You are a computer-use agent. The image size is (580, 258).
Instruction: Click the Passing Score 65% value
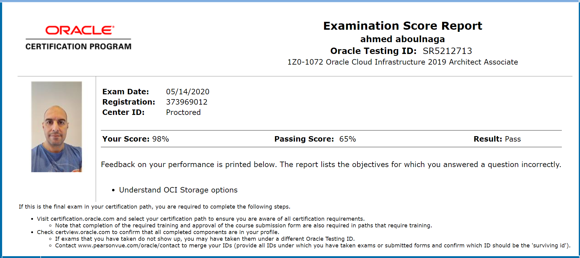(347, 139)
